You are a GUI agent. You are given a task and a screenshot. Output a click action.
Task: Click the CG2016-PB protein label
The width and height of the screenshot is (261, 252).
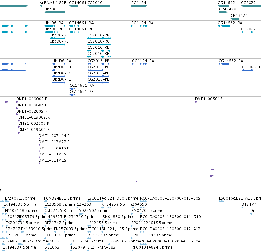[98, 61]
